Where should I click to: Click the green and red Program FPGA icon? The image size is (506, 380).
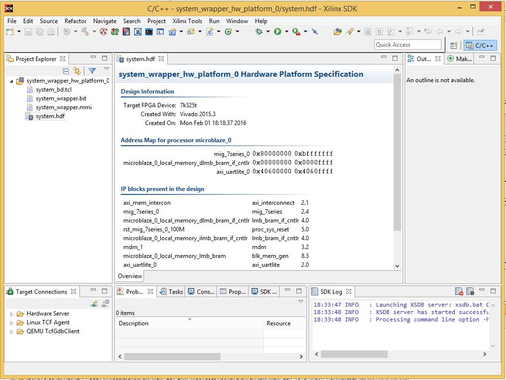coord(114,32)
